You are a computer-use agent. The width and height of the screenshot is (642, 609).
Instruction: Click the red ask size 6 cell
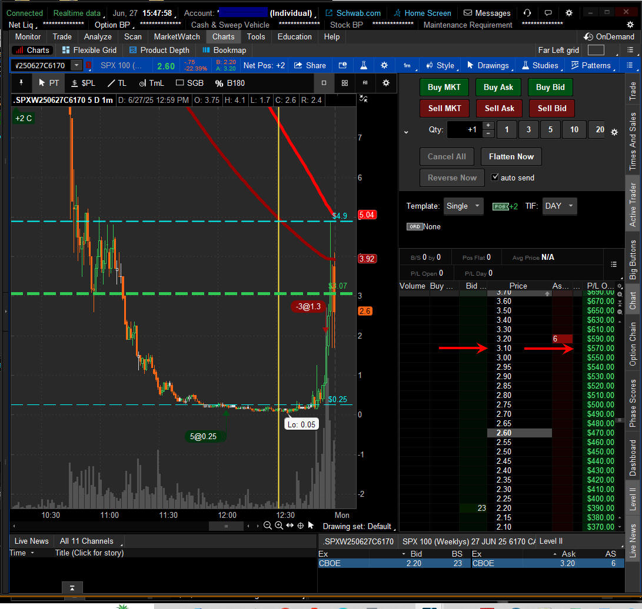coord(562,339)
